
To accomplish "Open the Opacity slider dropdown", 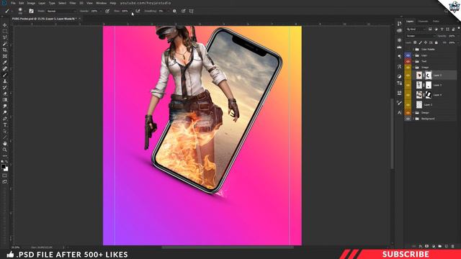I will click(x=101, y=11).
